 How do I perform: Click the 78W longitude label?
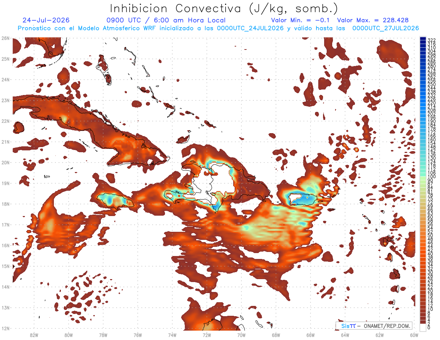coord(103,335)
